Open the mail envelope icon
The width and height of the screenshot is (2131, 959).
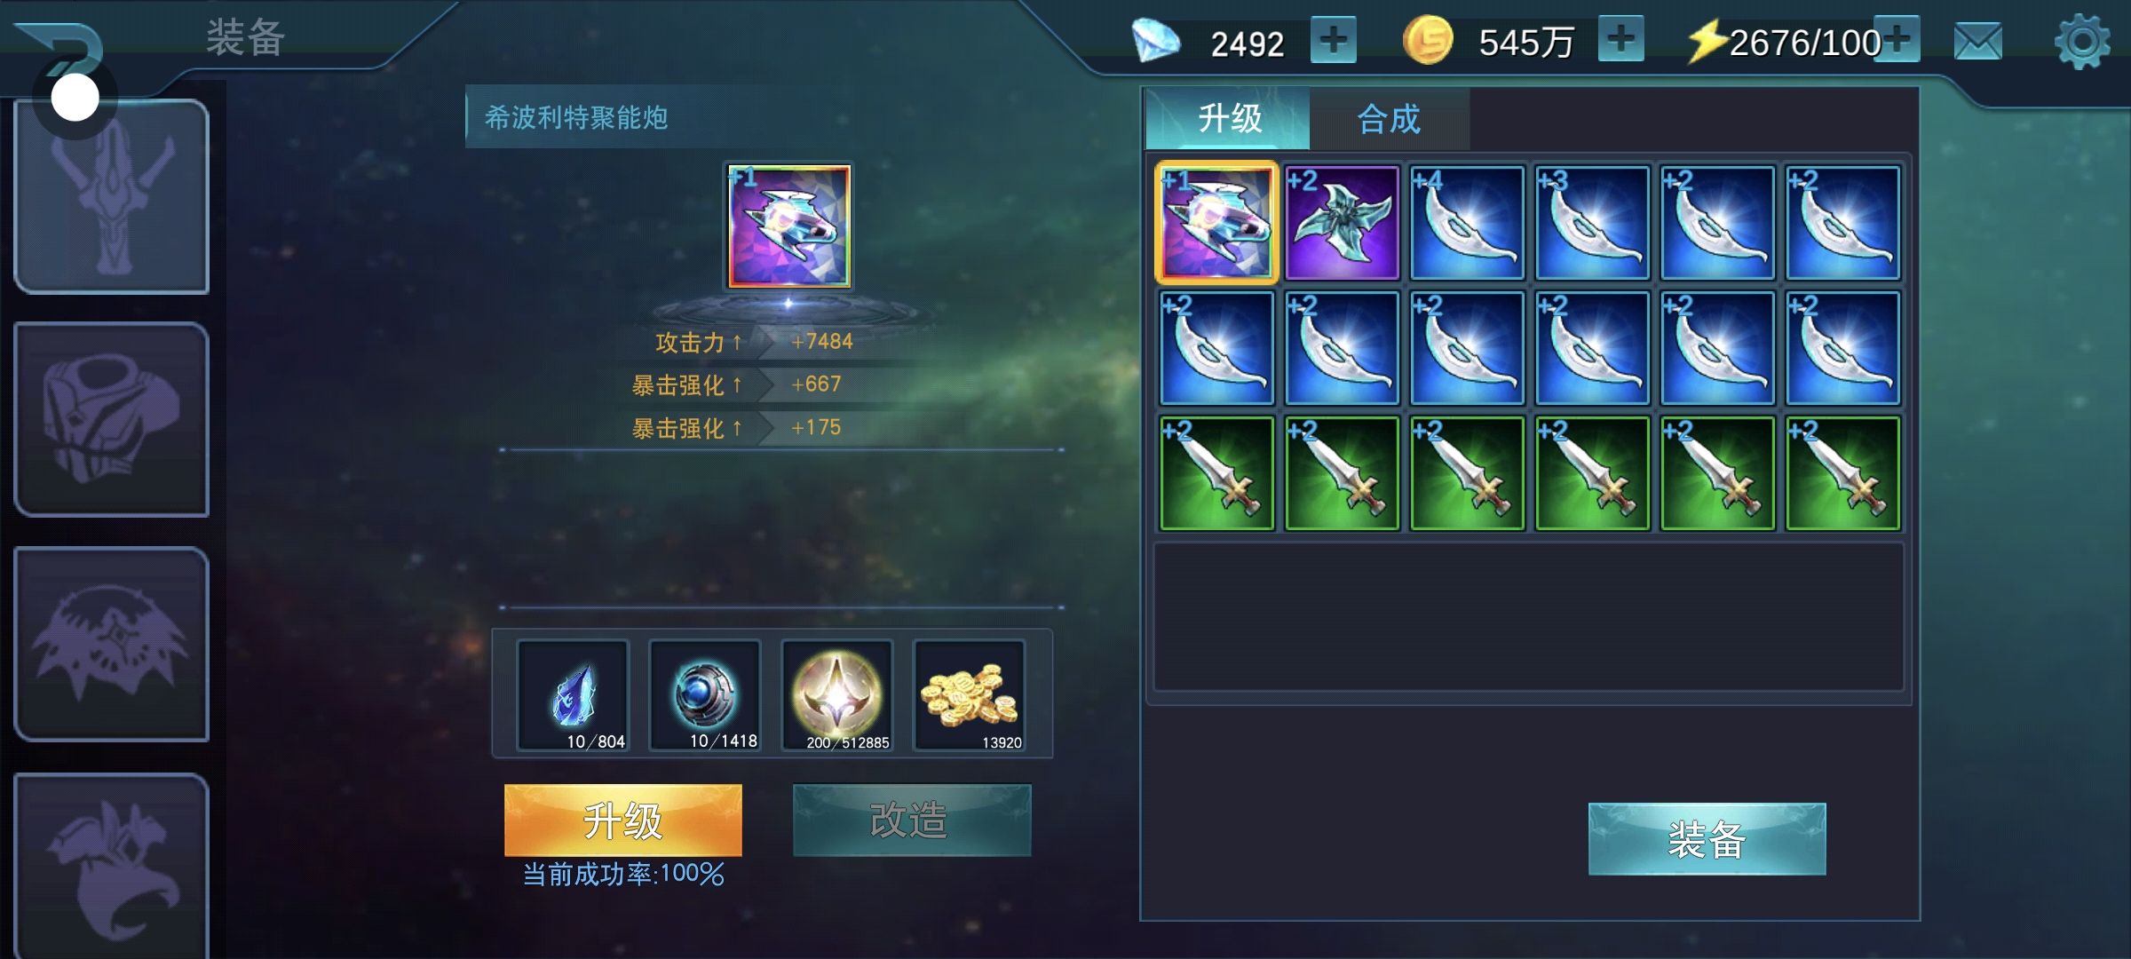[x=1977, y=42]
